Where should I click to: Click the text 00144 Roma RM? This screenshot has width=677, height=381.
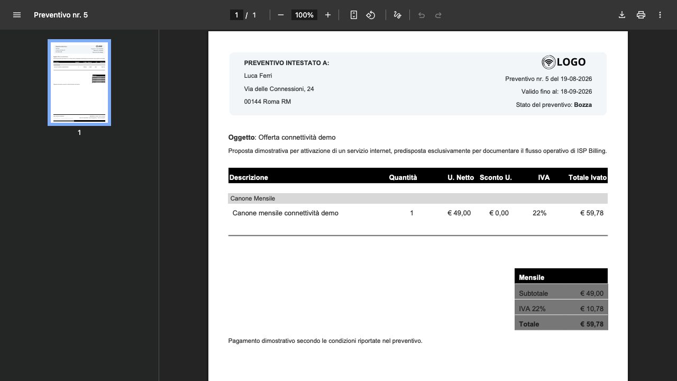268,102
